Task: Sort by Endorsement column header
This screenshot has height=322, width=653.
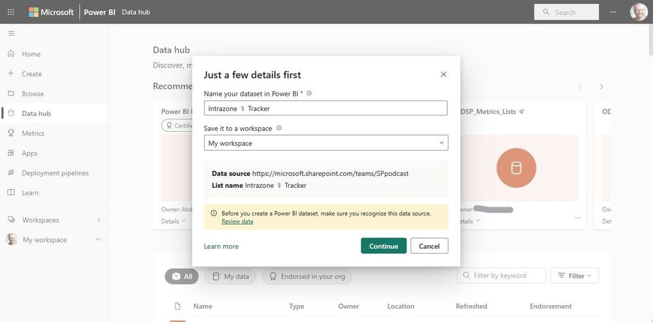Action: pos(550,306)
